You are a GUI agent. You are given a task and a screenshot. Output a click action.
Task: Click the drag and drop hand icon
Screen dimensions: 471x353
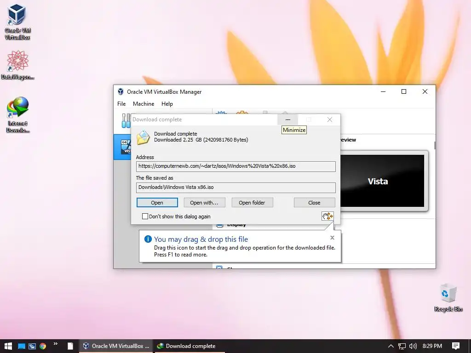(x=327, y=216)
